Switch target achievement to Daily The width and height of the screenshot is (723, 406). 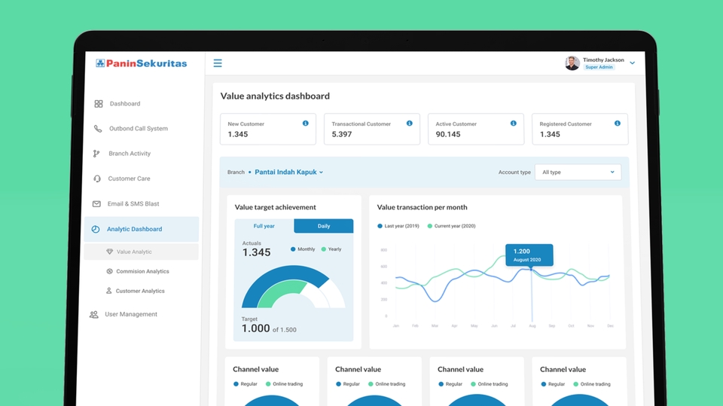tap(323, 226)
